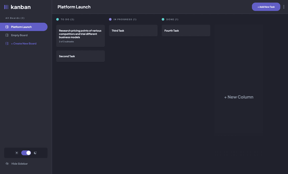This screenshot has width=288, height=174.
Task: Click the Create New Board icon
Action: pyautogui.click(x=7, y=44)
